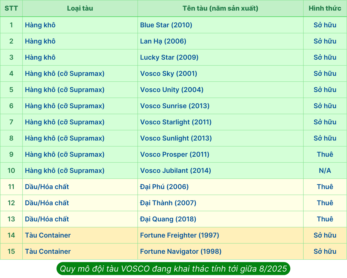
Task: Select the N/A cell for Vosco Jubilant
Action: [325, 171]
